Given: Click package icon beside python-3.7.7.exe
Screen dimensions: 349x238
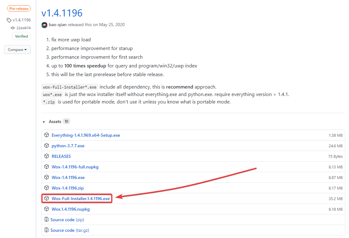Looking at the screenshot, I should 47,146.
